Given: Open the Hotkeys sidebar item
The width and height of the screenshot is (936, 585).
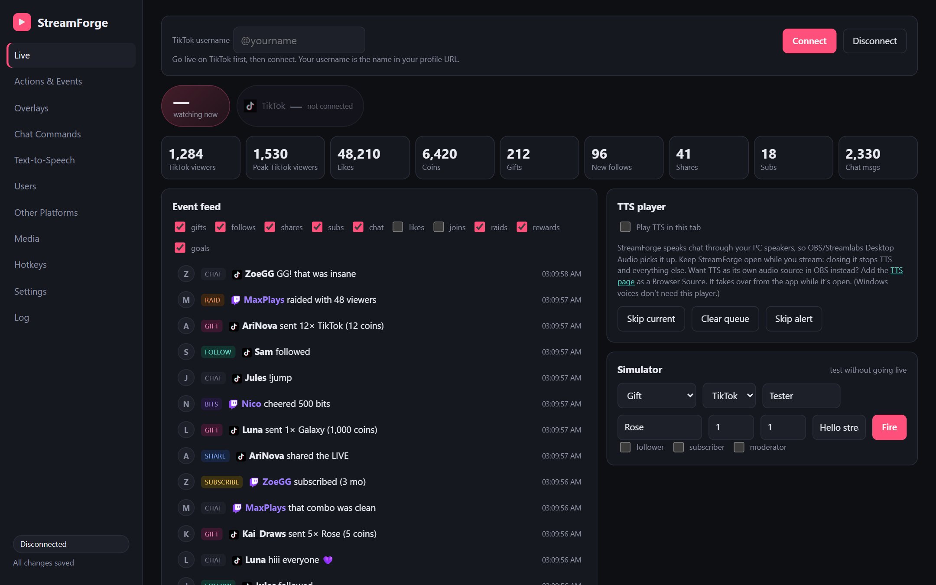Looking at the screenshot, I should (71, 264).
